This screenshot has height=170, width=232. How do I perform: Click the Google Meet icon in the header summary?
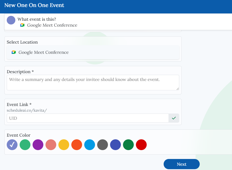tap(22, 25)
